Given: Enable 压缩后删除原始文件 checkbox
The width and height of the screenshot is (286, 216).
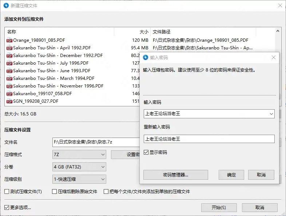Looking at the screenshot, I should (55, 191).
